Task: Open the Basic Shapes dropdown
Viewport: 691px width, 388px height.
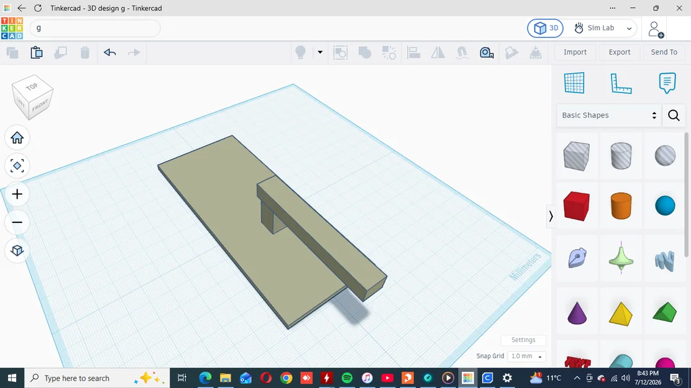Action: tap(609, 115)
